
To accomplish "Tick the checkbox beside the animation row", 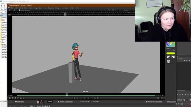I will [x=11, y=102].
